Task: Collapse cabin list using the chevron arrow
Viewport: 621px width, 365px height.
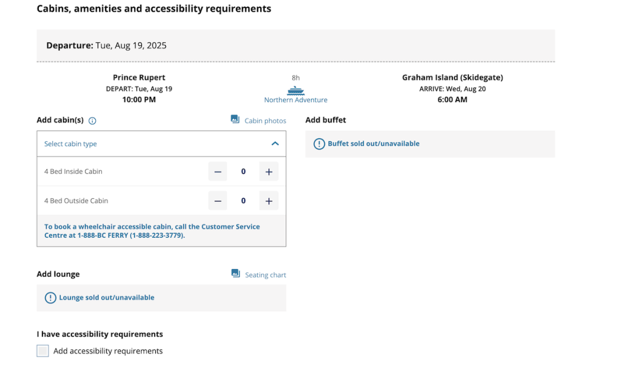Action: pos(275,144)
